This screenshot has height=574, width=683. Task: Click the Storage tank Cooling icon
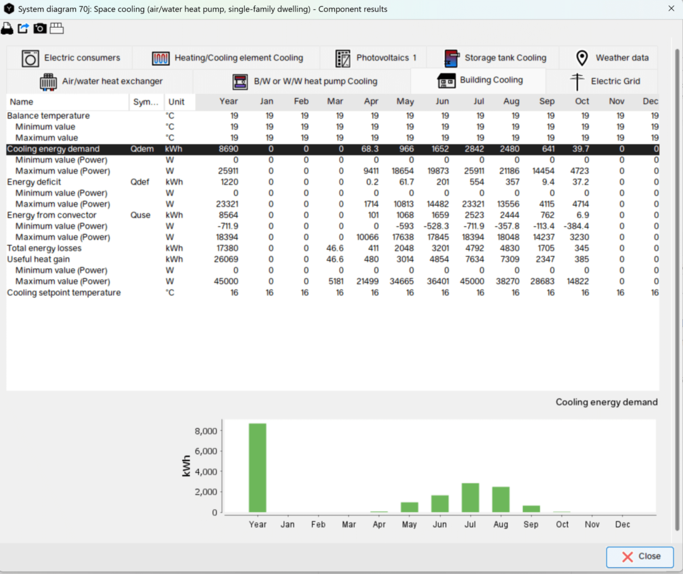pos(450,57)
